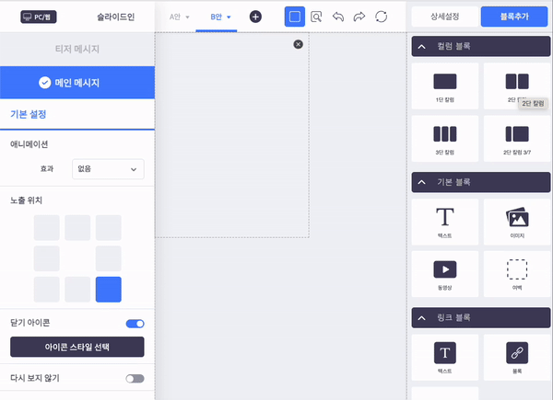Screen dimensions: 553x400
Task: Add the 이미지 image block
Action: pyautogui.click(x=517, y=223)
